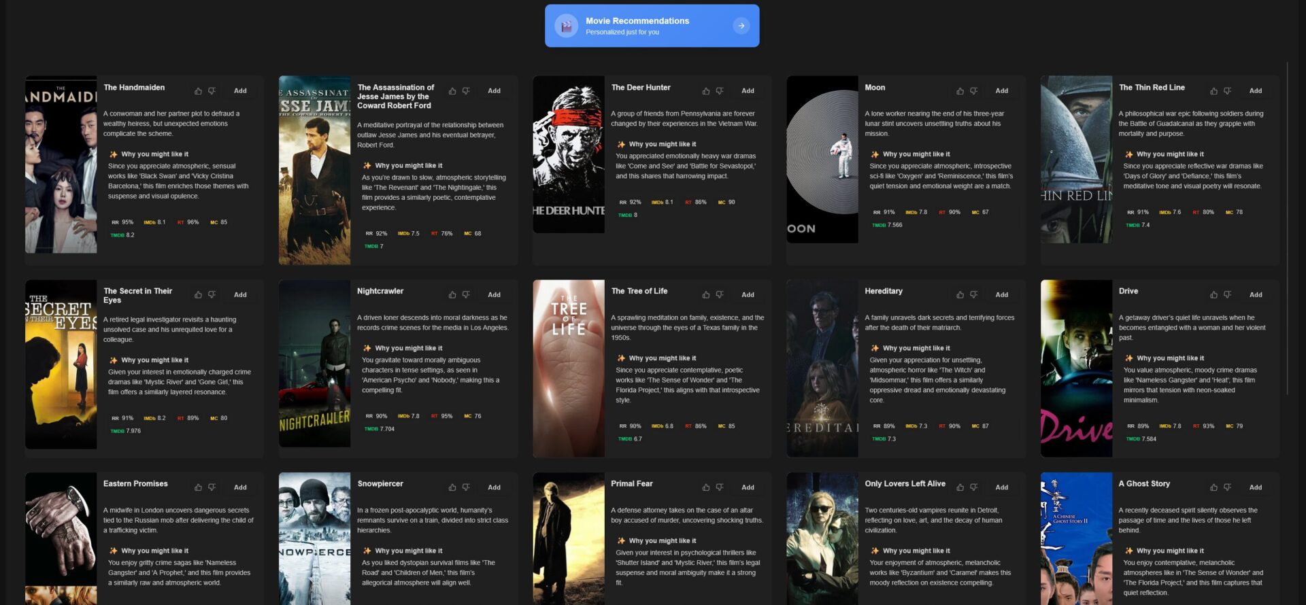Open the Drive poster image

pyautogui.click(x=1076, y=368)
